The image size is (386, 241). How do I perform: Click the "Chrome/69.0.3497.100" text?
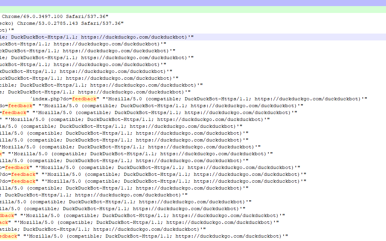32,16
